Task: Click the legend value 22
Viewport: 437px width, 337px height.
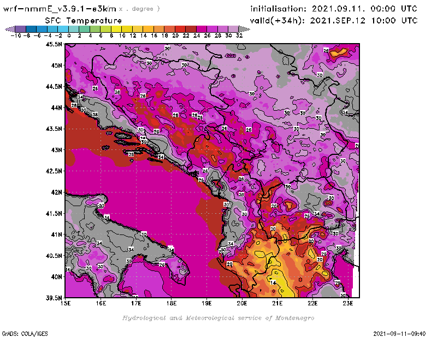Action: (x=186, y=35)
